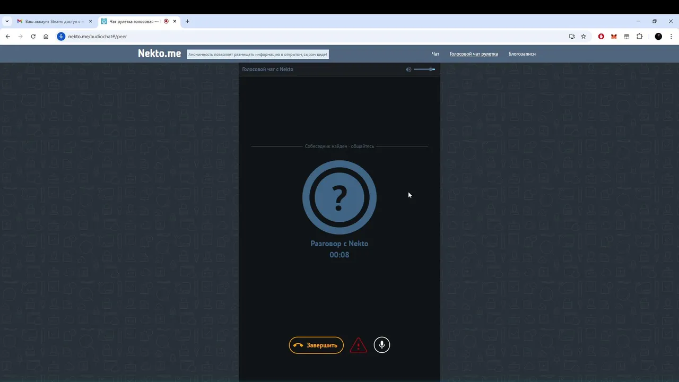This screenshot has width=679, height=382.
Task: End the call with the Завершить button
Action: (316, 345)
